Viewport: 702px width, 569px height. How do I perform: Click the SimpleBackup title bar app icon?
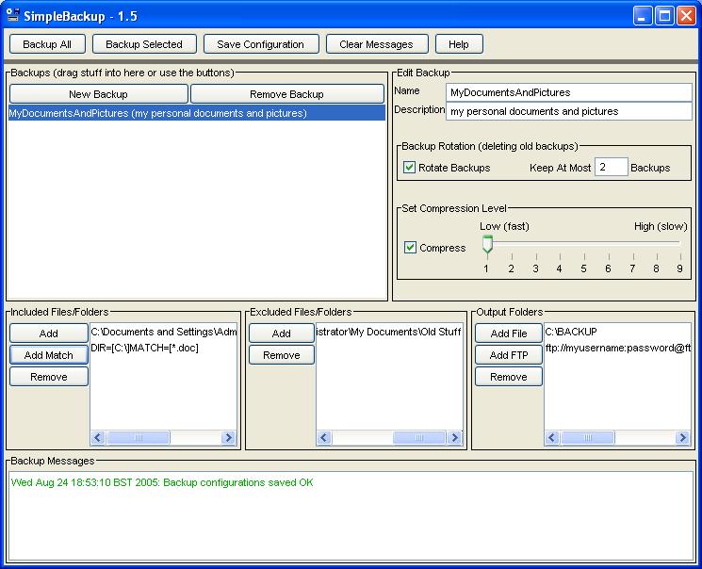point(13,16)
